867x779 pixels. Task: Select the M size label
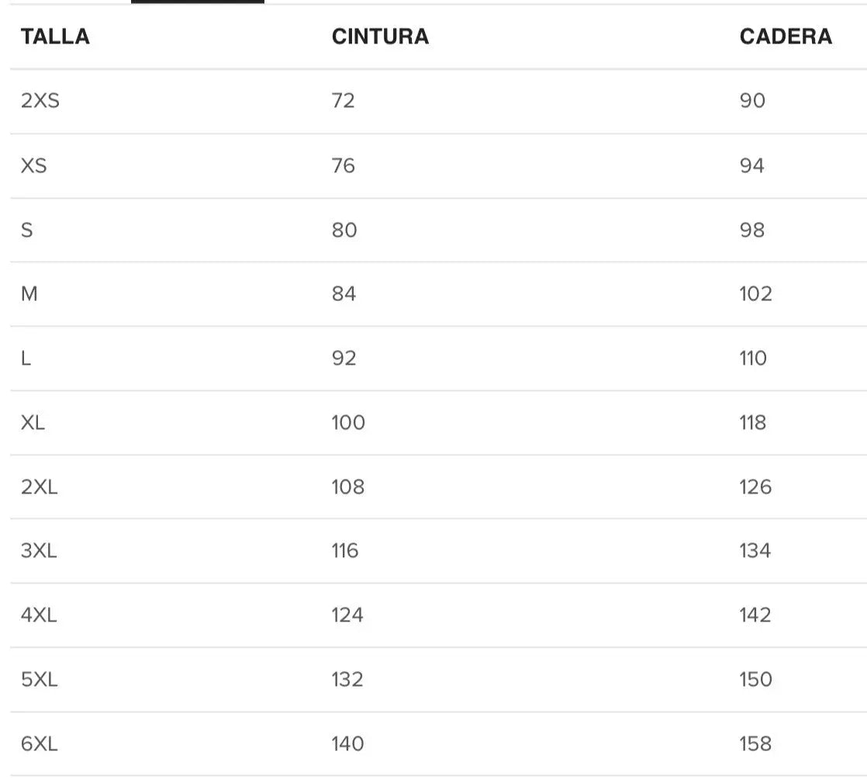click(x=29, y=294)
